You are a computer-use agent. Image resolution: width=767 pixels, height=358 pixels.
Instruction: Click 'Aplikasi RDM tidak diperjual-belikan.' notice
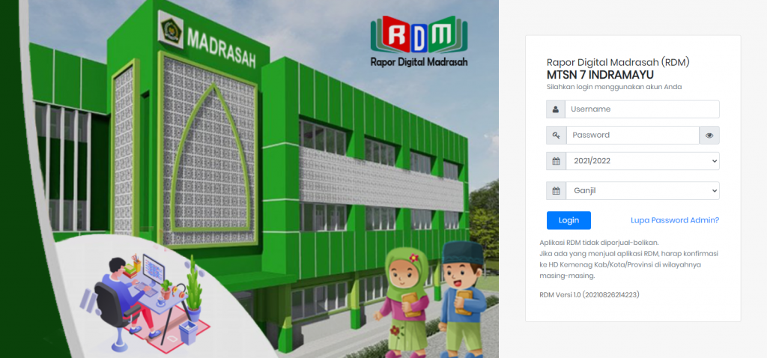click(600, 242)
